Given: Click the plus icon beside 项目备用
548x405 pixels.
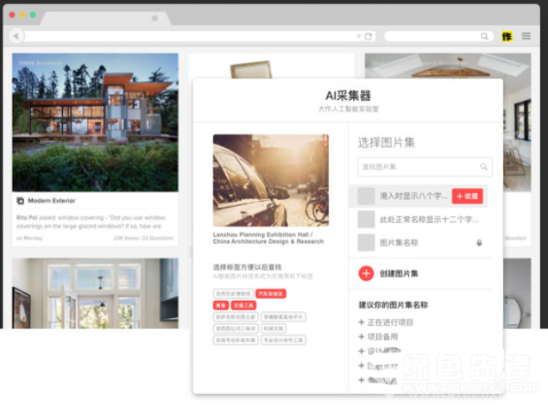Looking at the screenshot, I should (x=362, y=337).
